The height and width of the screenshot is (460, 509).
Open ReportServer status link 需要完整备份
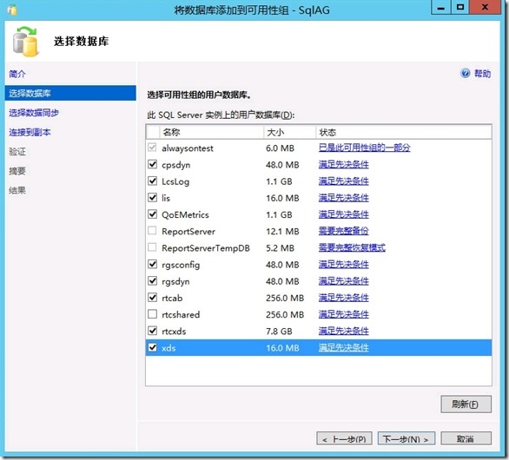[x=343, y=231]
